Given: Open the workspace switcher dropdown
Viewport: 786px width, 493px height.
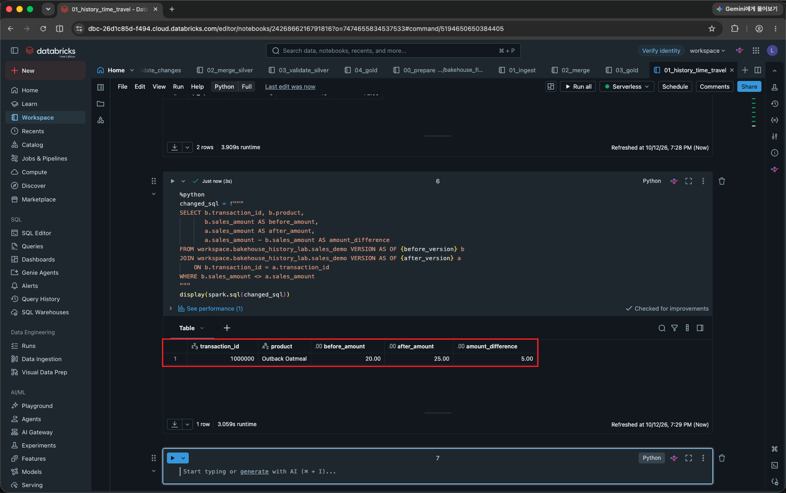Looking at the screenshot, I should click(707, 50).
